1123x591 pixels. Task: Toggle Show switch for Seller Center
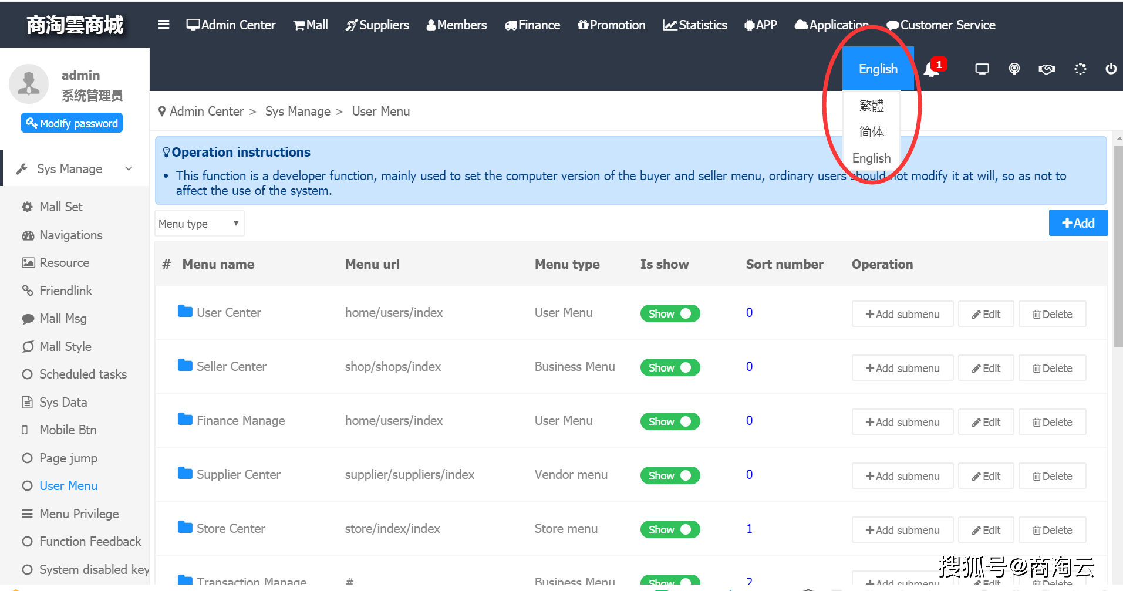670,367
